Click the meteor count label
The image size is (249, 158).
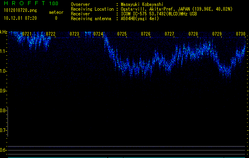click(56, 12)
